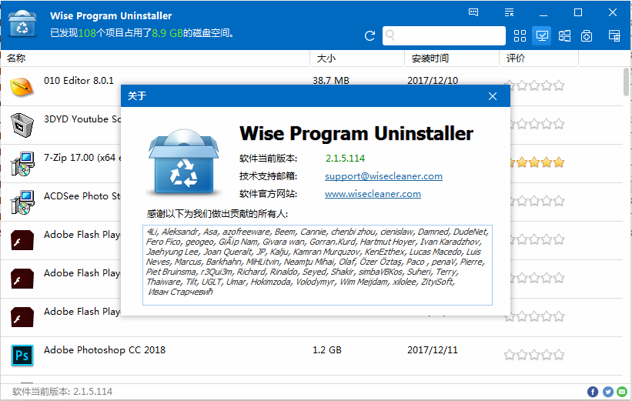Click the email share icon in status bar
632x401 pixels.
point(622,391)
